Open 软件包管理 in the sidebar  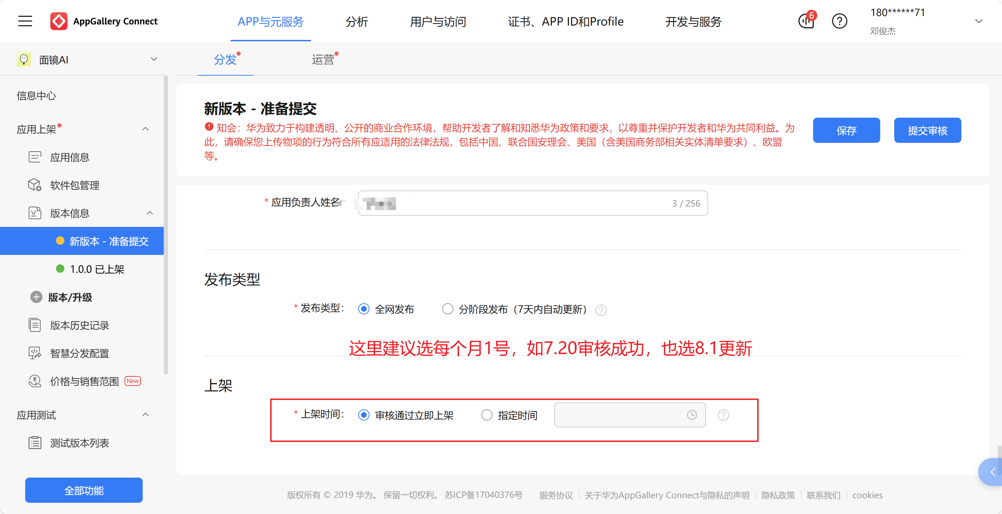[75, 185]
